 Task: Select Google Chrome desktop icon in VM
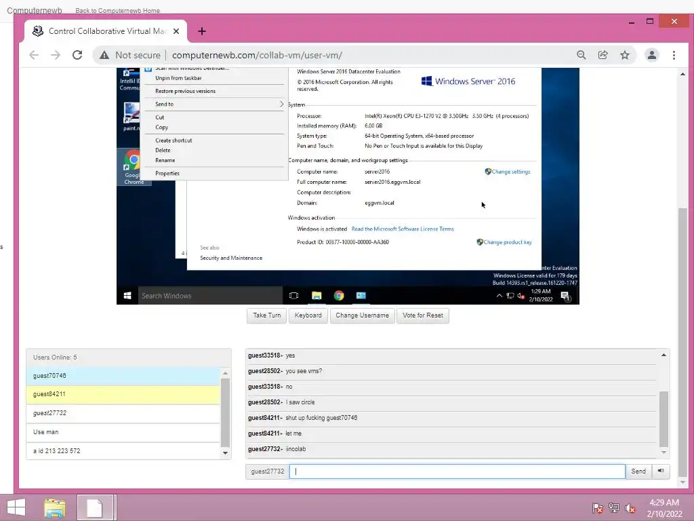(134, 167)
